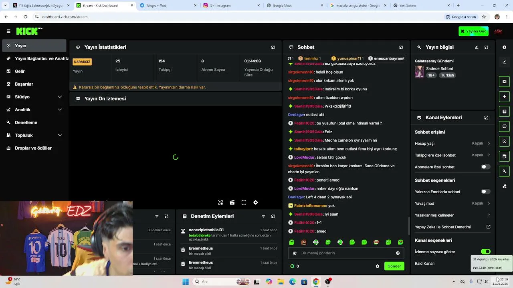Click the user avatar in the Kick header
This screenshot has height=288, width=513.
[x=498, y=31]
